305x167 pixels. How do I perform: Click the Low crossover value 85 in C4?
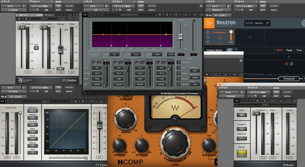114,54
